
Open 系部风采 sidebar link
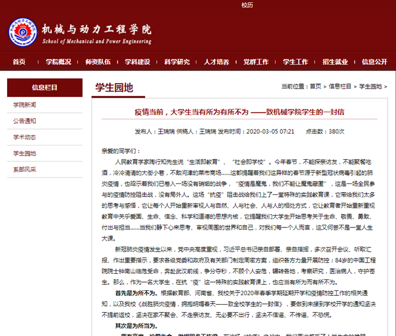[25, 169]
